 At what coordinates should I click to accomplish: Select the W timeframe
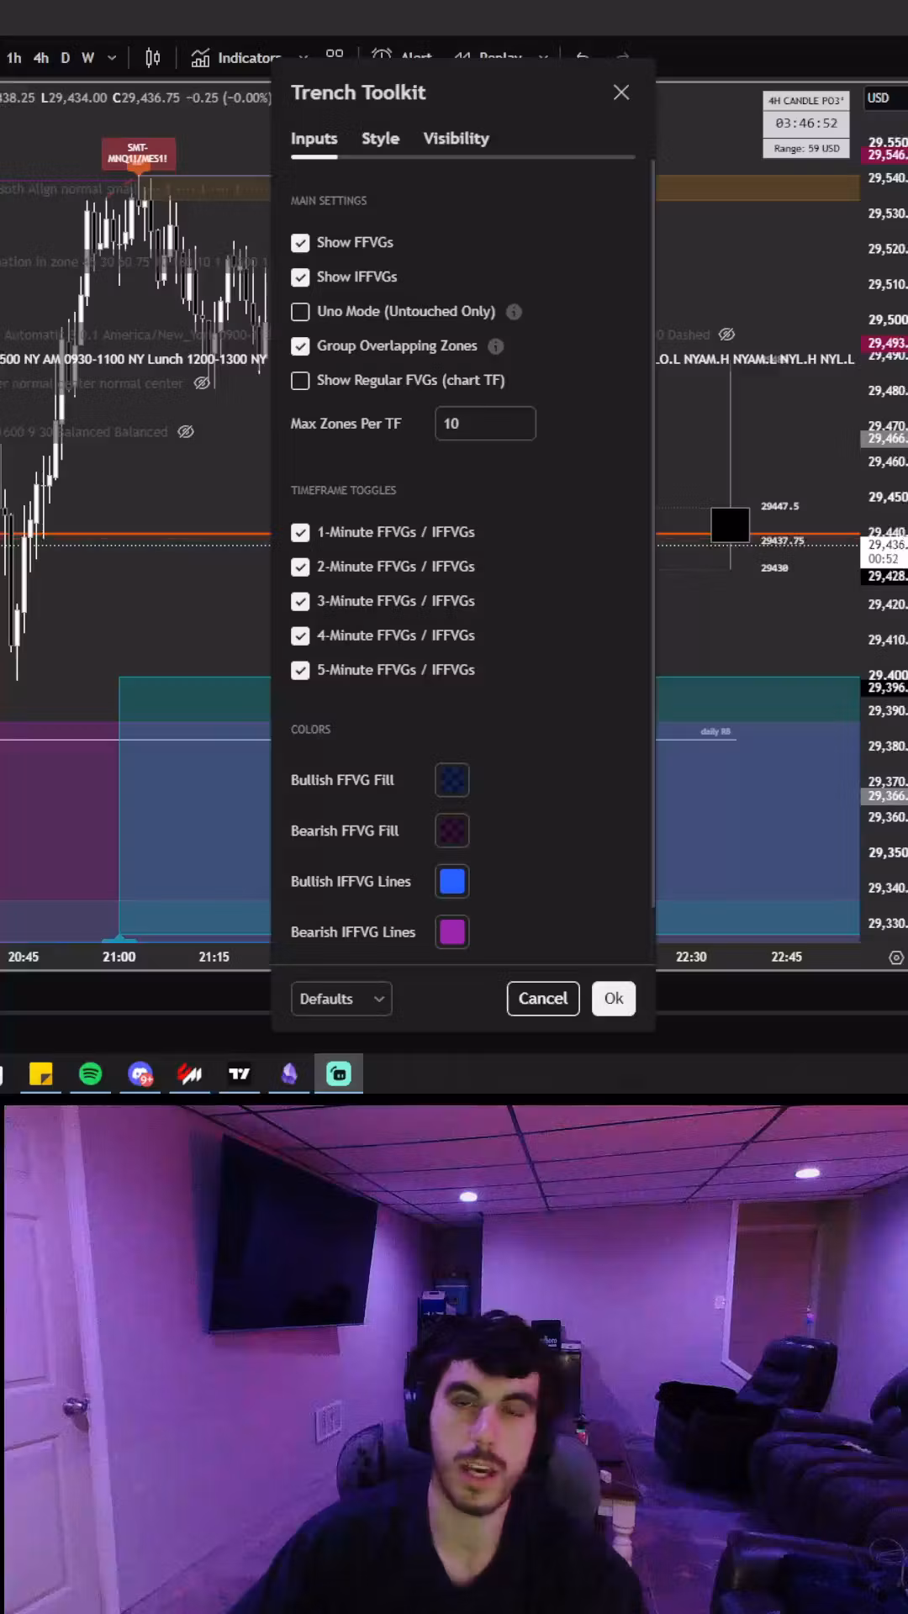87,58
